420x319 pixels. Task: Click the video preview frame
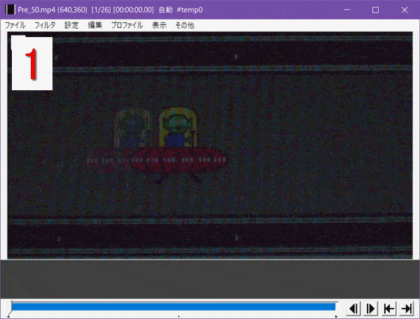210,146
